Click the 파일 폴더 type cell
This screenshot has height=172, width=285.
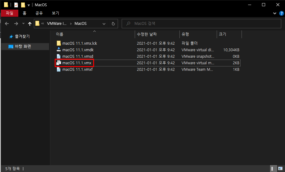point(189,43)
